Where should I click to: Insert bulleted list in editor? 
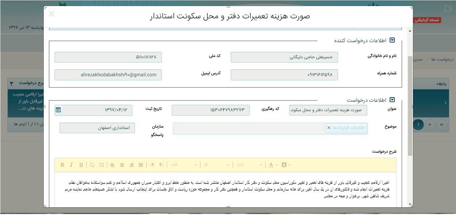pos(102,165)
